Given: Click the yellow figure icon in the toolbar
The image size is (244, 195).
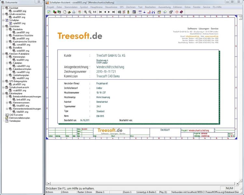Looking at the screenshot, I should coord(128,12).
